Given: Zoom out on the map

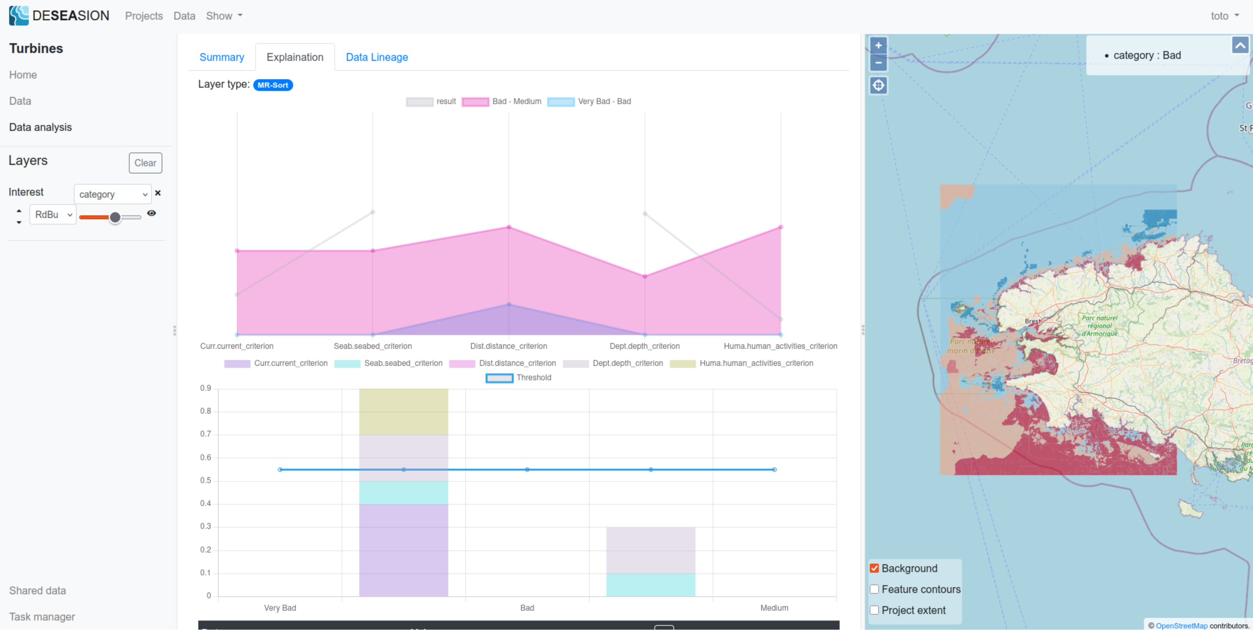Looking at the screenshot, I should tap(878, 63).
